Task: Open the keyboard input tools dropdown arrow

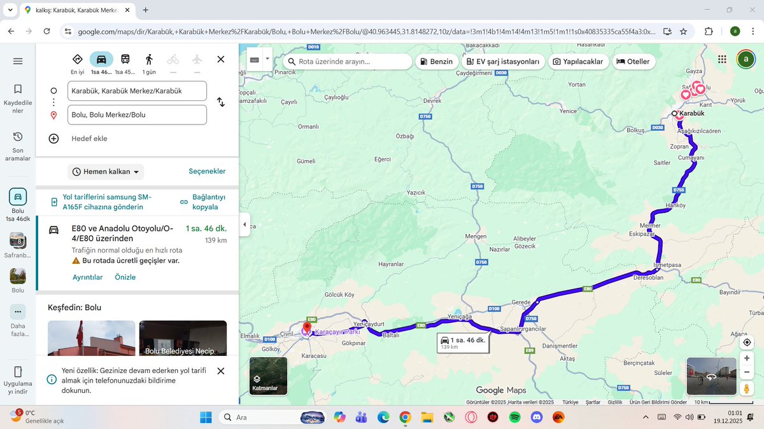Action: coord(268,60)
